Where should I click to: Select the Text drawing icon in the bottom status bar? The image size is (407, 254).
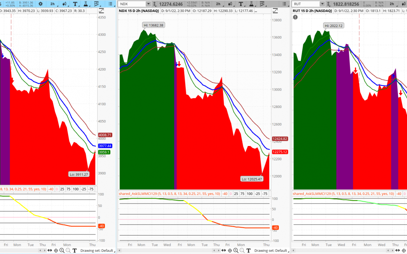coord(75,251)
